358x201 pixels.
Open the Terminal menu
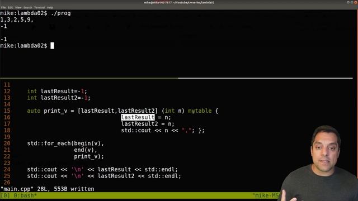click(40, 7)
